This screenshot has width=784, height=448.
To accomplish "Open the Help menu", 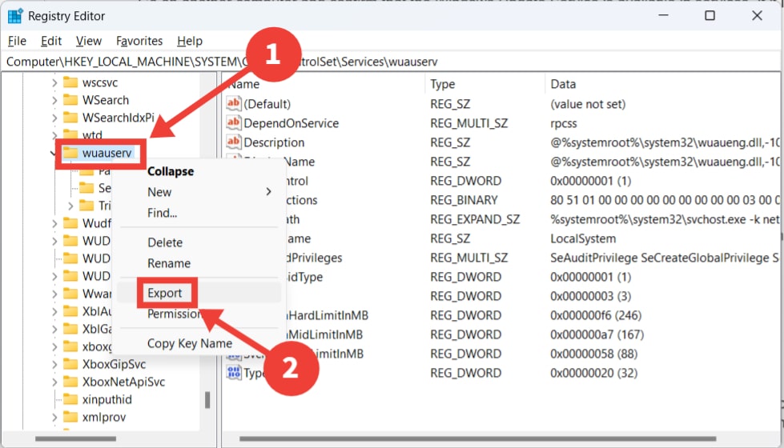I will click(x=190, y=41).
